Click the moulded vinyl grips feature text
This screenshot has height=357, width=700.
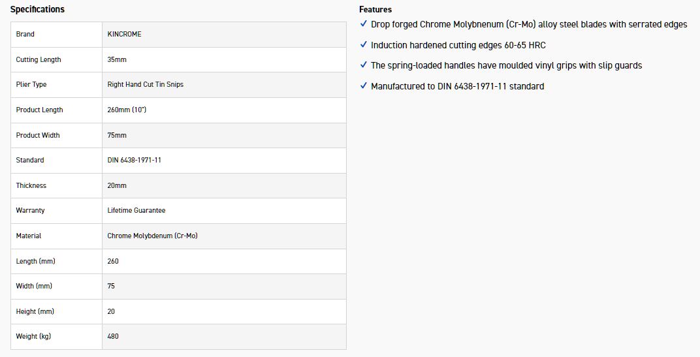506,65
